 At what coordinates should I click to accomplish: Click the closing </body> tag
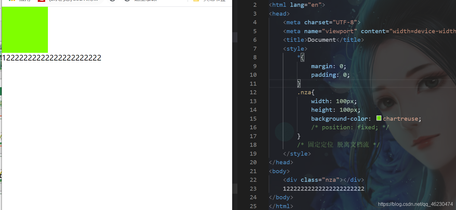pyautogui.click(x=281, y=197)
